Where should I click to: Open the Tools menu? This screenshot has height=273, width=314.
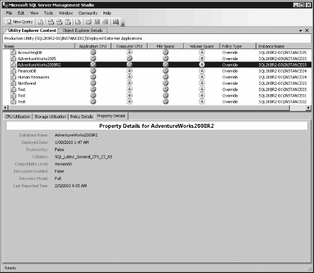pyautogui.click(x=49, y=13)
